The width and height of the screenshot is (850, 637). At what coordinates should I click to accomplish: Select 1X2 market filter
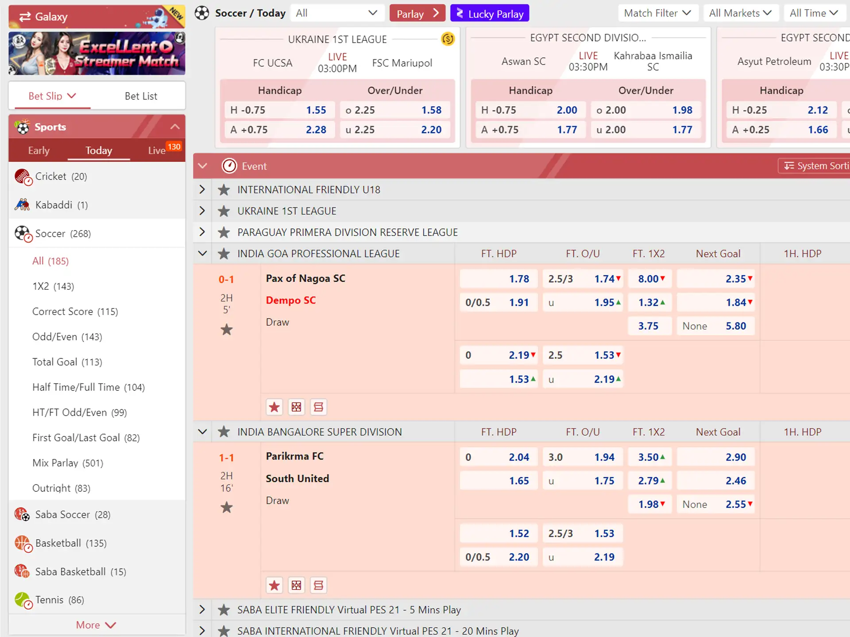pos(53,286)
